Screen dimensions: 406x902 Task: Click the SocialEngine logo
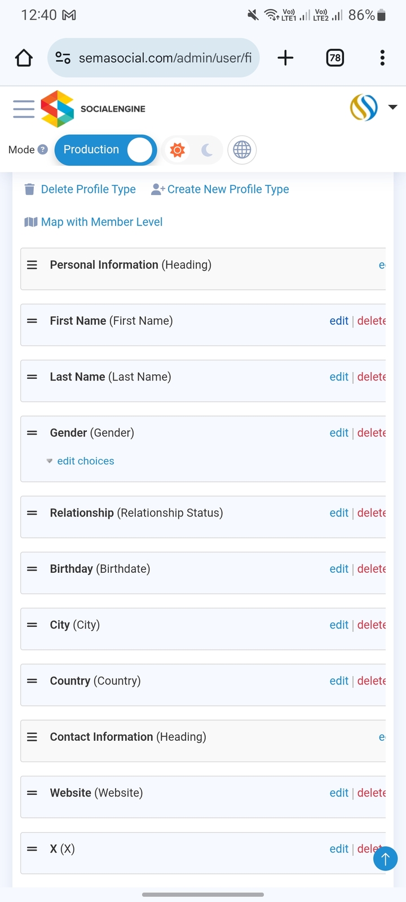pos(94,109)
